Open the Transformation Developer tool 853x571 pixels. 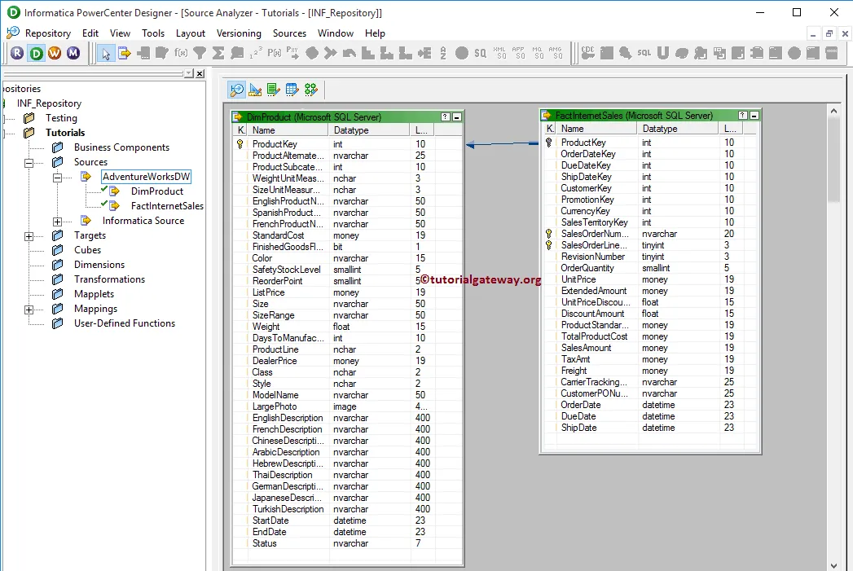tap(274, 90)
